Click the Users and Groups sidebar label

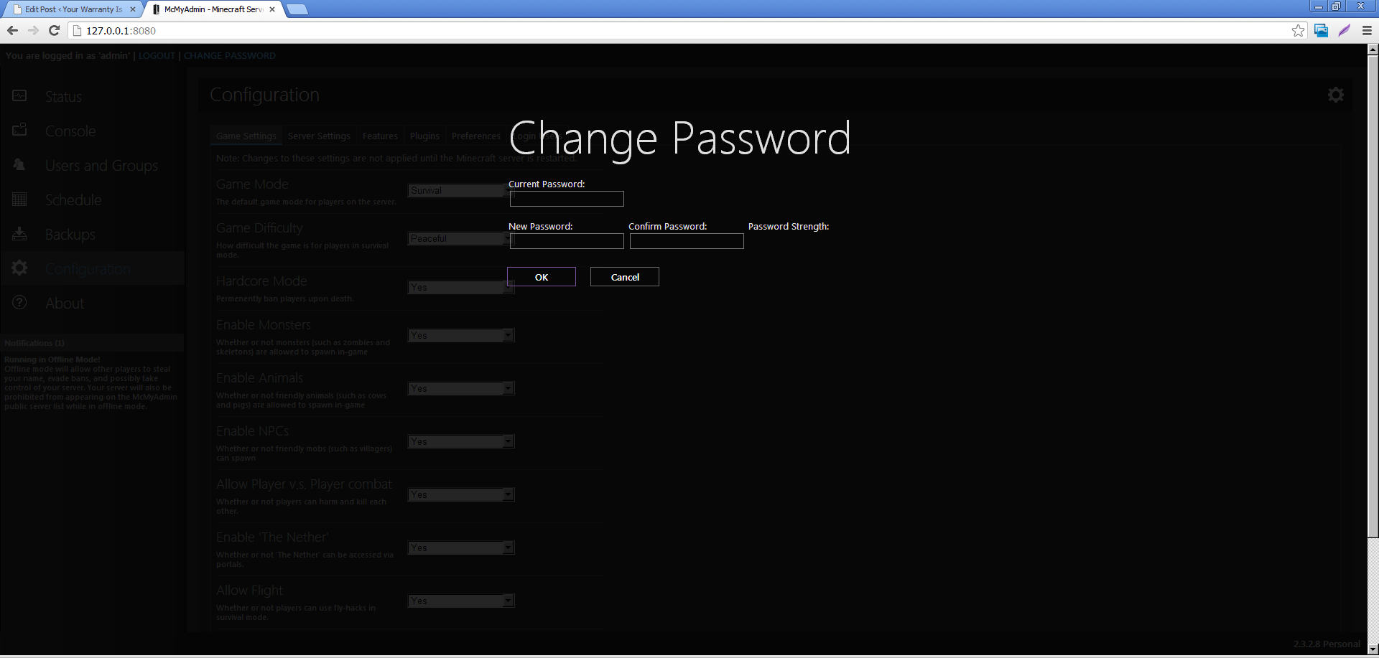coord(101,166)
